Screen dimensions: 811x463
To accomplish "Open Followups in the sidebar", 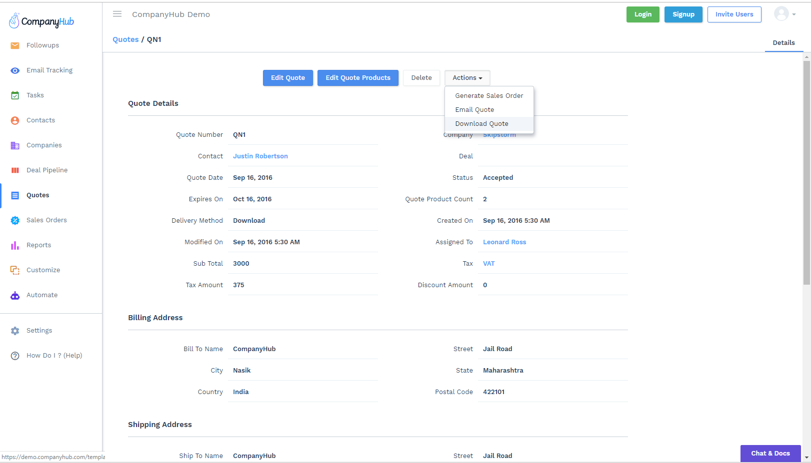I will point(42,45).
